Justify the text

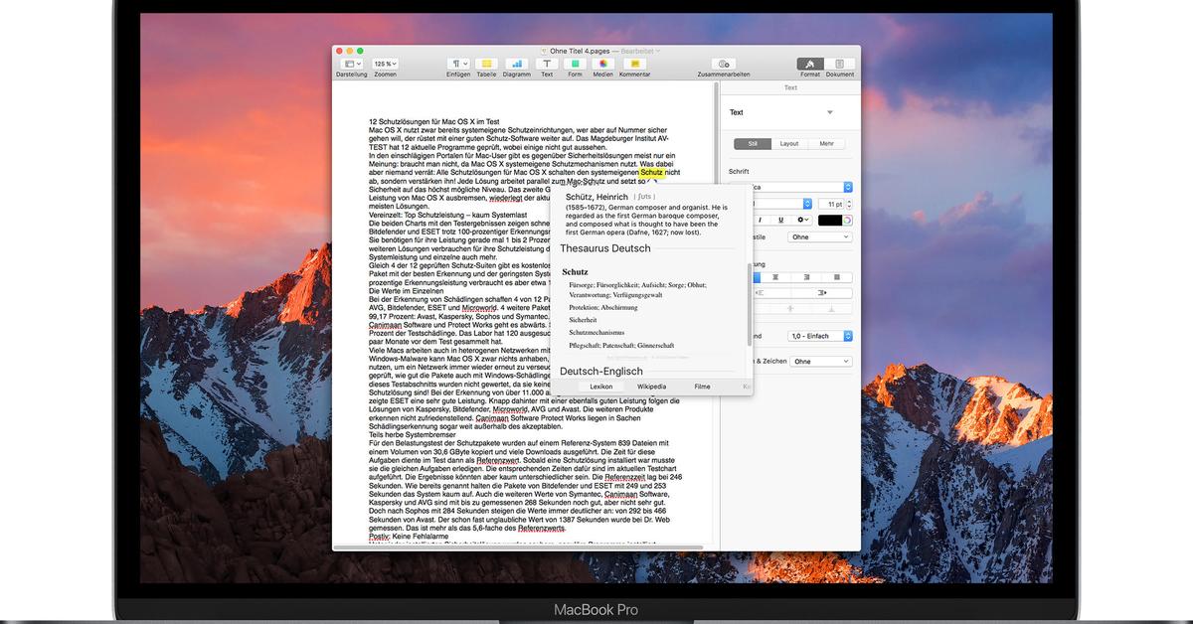coord(835,278)
